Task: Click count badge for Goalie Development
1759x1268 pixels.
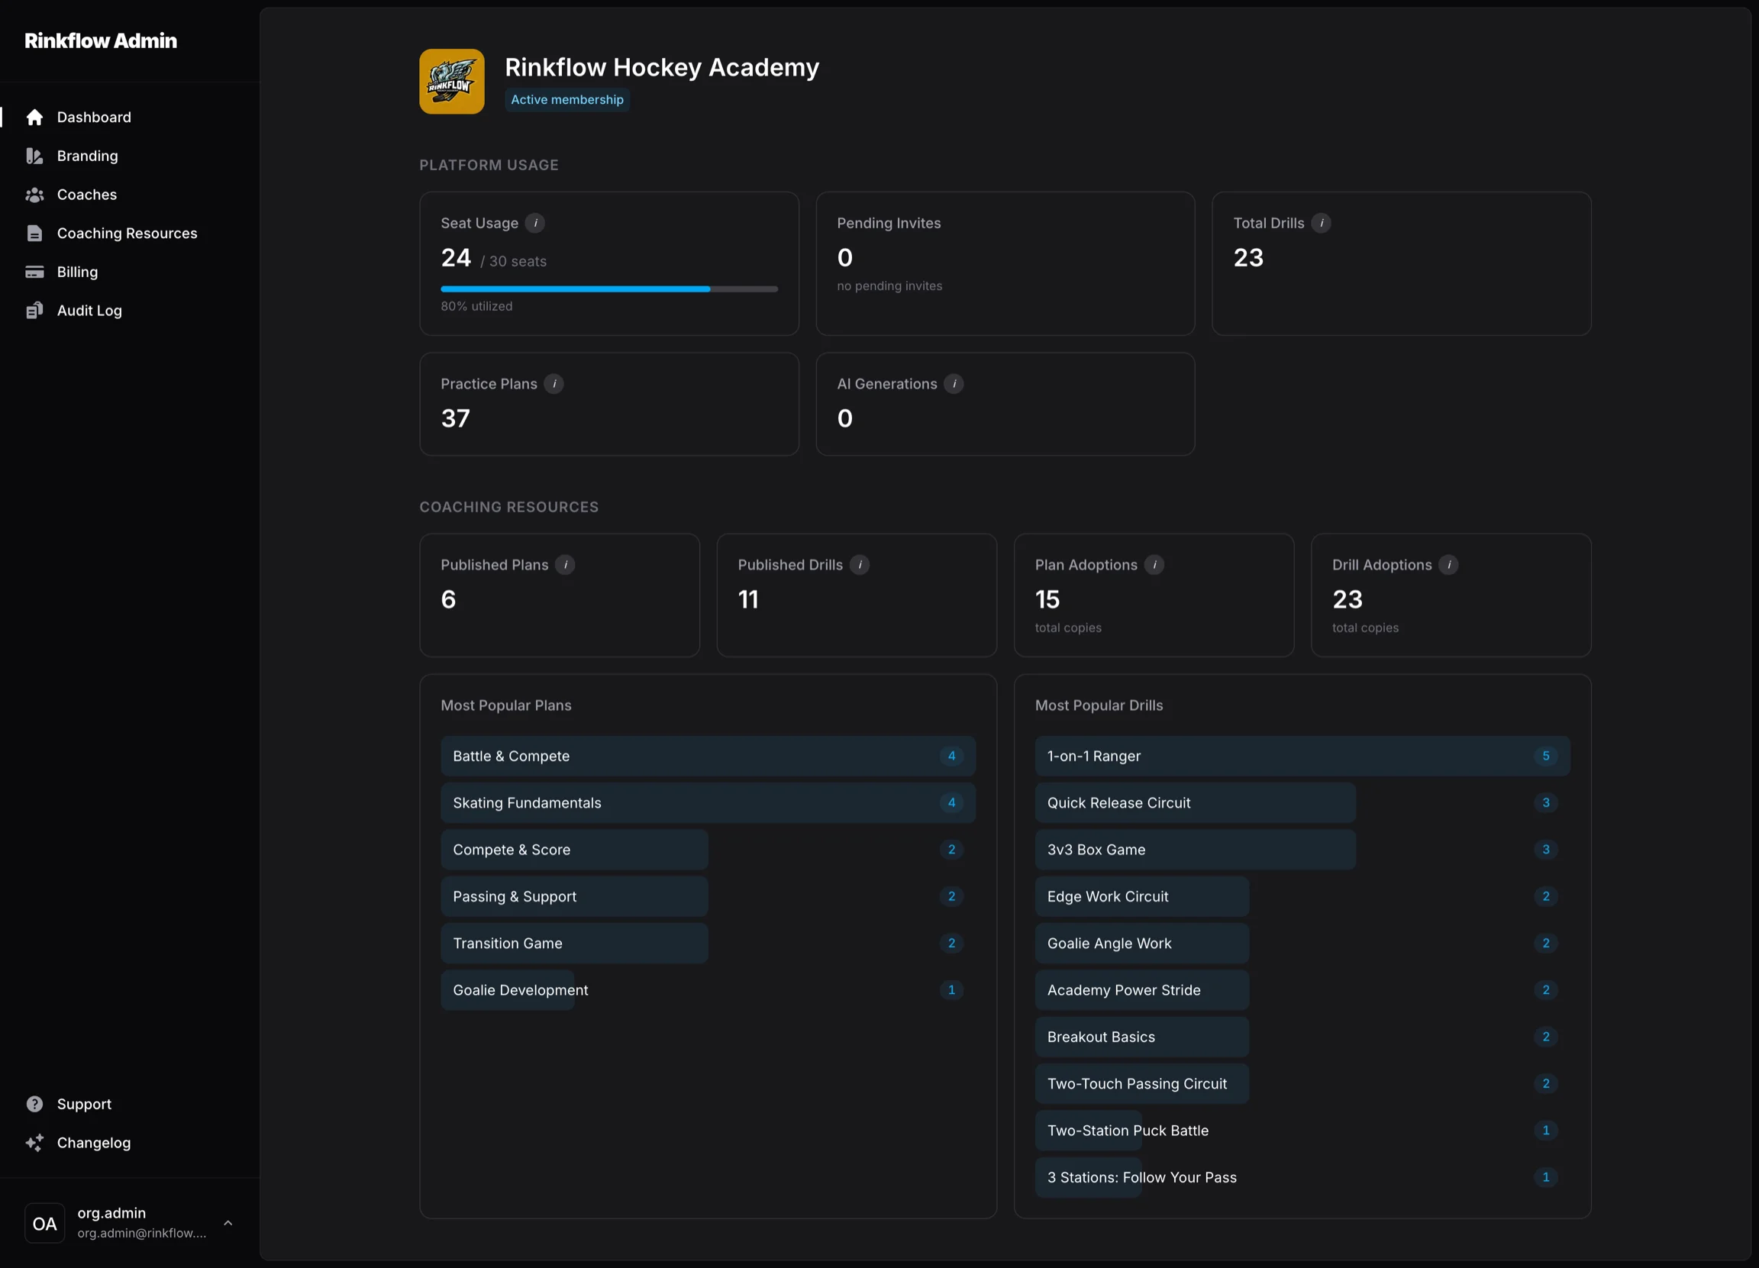Action: [x=951, y=989]
